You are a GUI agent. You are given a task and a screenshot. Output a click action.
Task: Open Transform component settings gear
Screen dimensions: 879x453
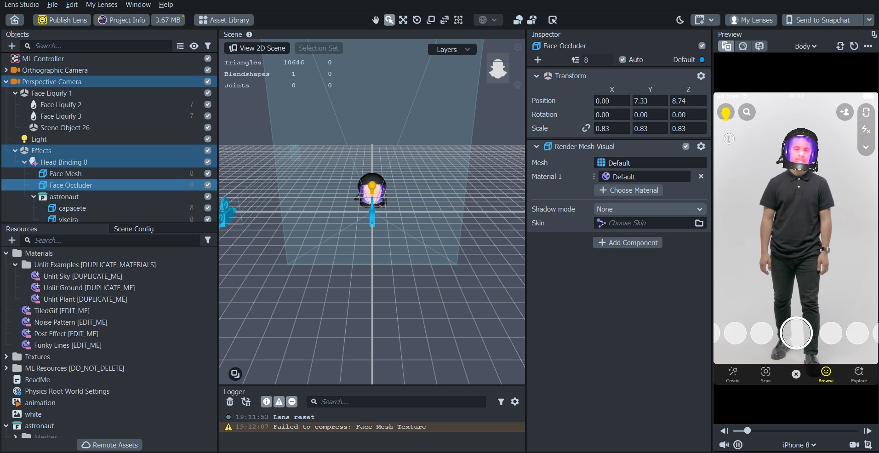(701, 76)
